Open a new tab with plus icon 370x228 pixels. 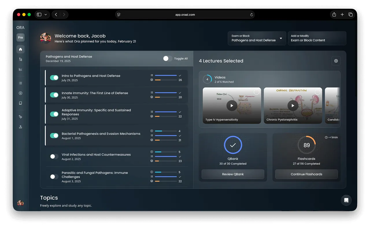pyautogui.click(x=342, y=14)
